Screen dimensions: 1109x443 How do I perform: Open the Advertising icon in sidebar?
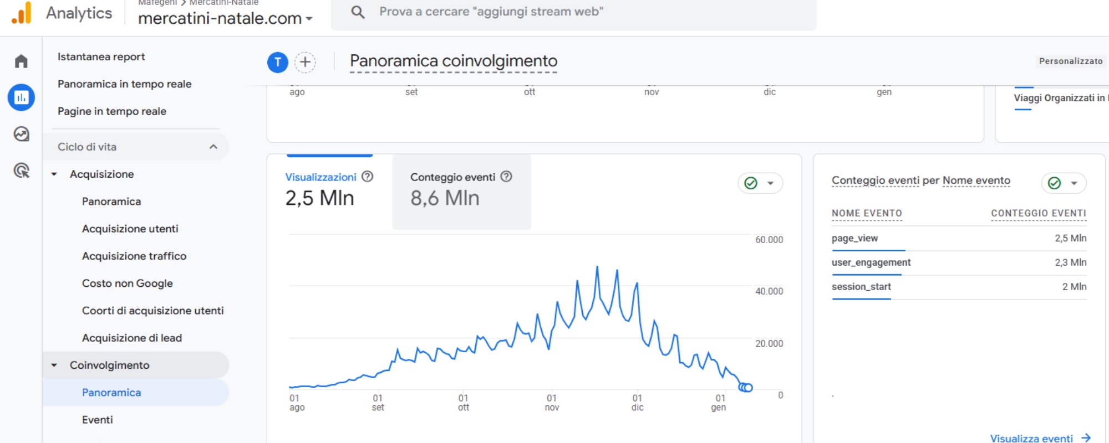(21, 171)
